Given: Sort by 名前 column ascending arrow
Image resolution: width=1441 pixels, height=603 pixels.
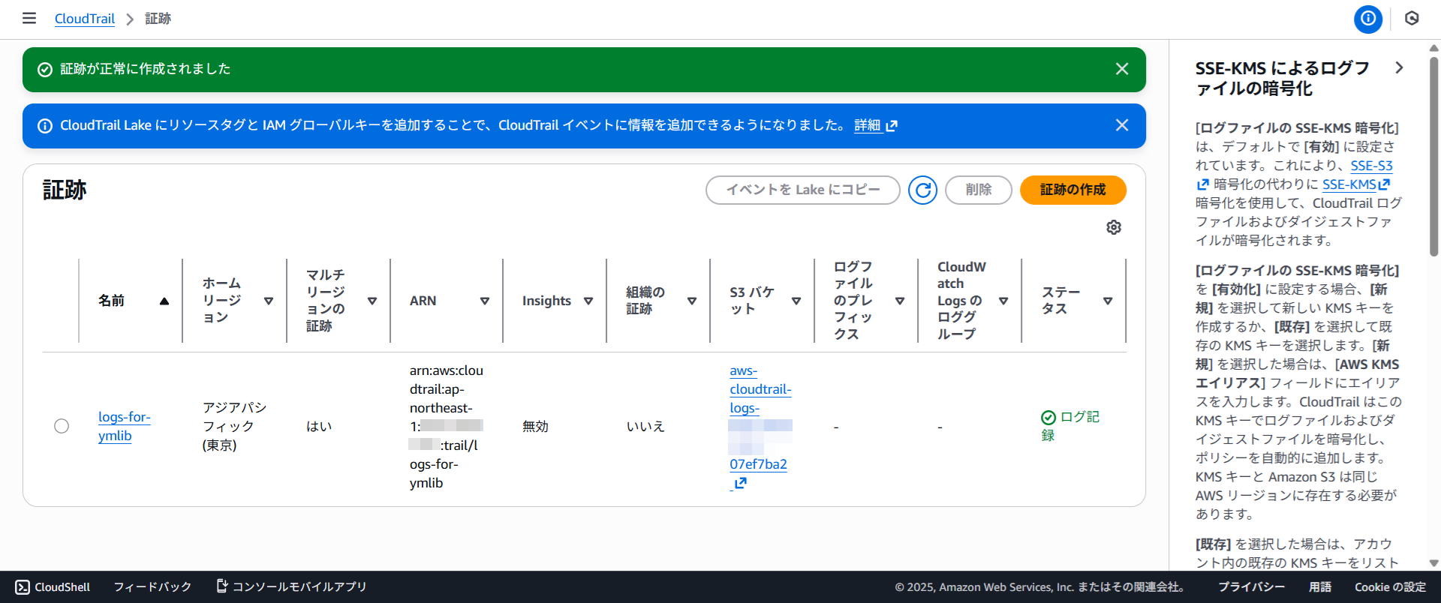Looking at the screenshot, I should tap(164, 301).
